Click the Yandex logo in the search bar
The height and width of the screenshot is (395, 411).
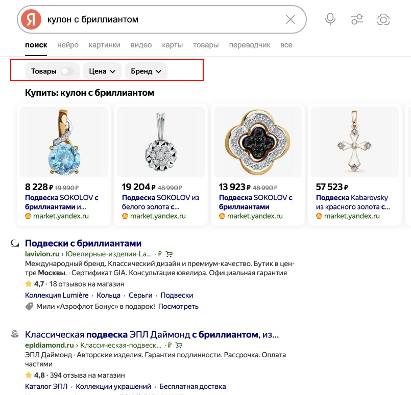[x=29, y=19]
